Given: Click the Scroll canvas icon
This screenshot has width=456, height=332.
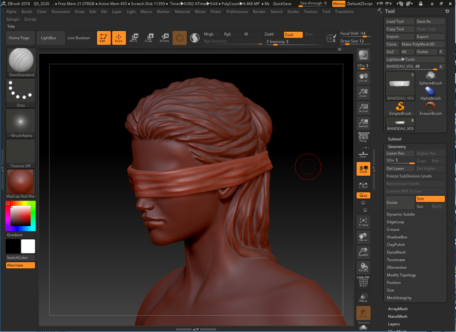Looking at the screenshot, I should (363, 78).
